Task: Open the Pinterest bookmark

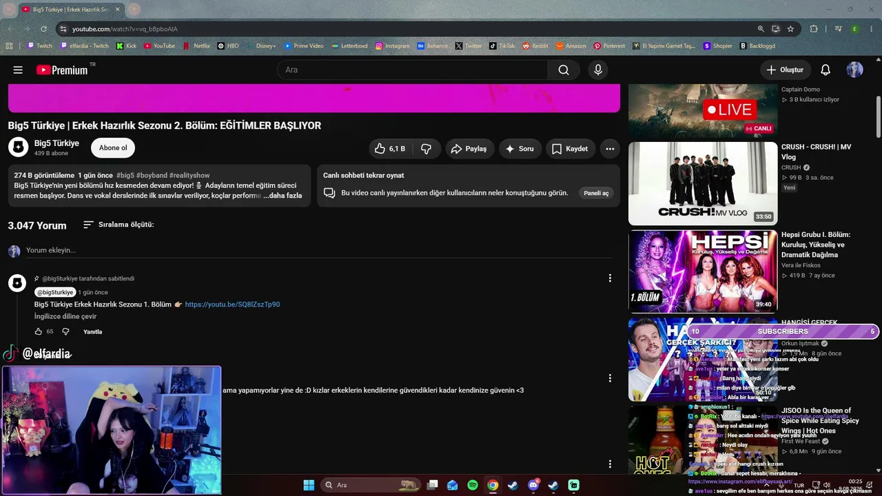Action: coord(608,46)
